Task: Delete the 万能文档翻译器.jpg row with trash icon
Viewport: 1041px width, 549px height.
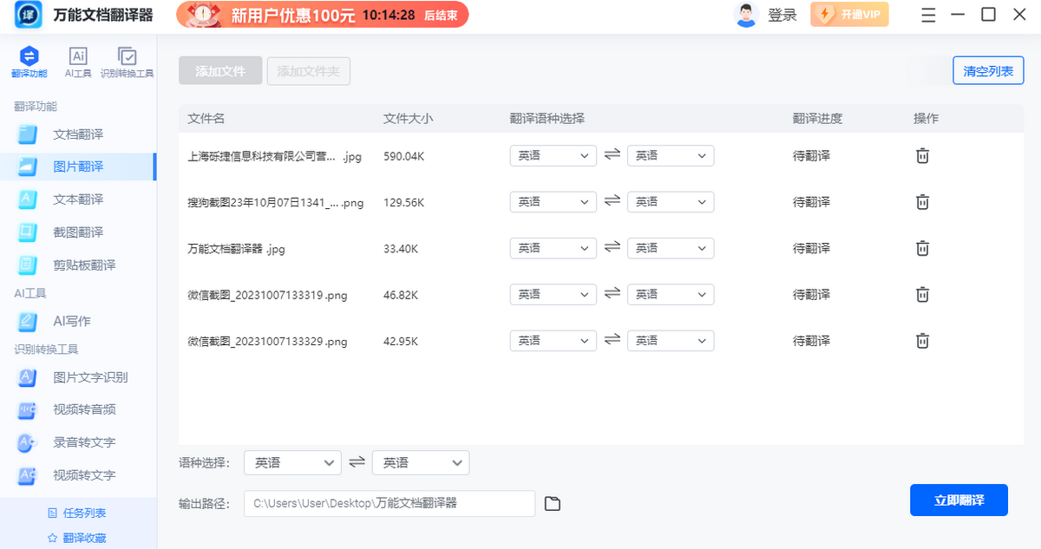Action: [x=923, y=248]
